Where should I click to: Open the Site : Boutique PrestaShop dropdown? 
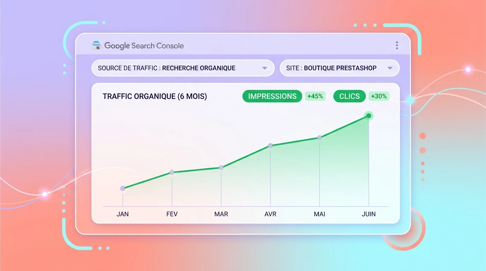(339, 68)
